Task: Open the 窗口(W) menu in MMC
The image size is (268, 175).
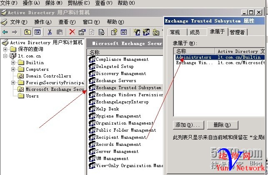Action: coord(91,22)
